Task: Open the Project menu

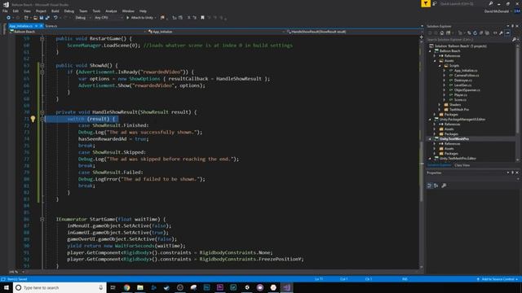Action: (41, 11)
